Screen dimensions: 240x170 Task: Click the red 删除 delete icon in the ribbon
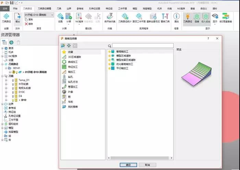pos(26,24)
